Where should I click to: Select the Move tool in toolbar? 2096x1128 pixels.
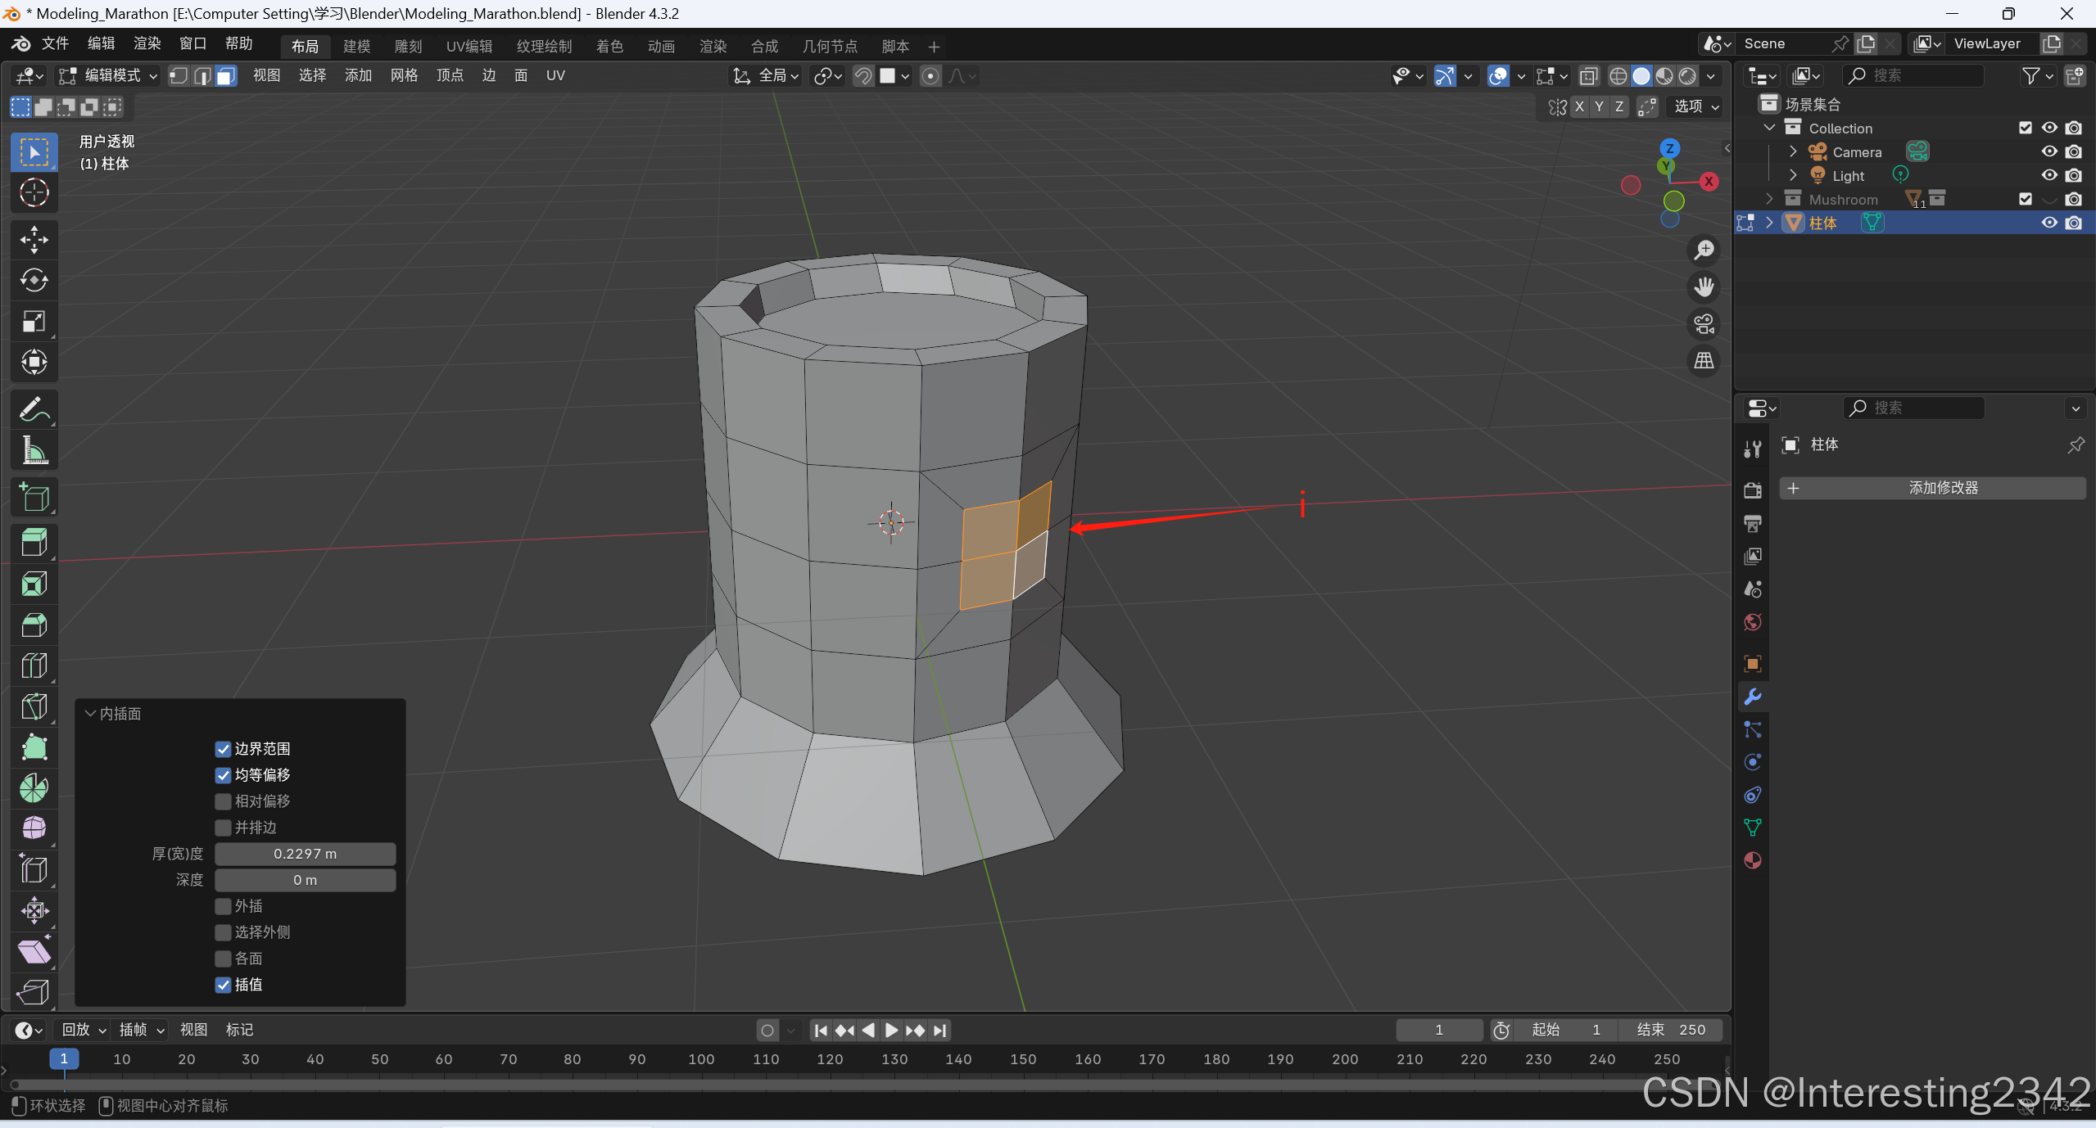34,240
